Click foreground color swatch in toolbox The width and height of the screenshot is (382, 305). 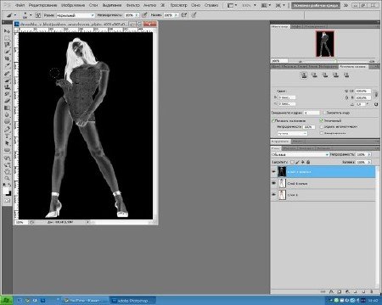pyautogui.click(x=6, y=191)
